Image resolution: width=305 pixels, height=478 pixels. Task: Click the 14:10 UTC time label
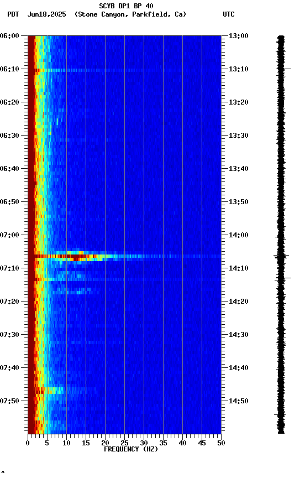pos(238,268)
